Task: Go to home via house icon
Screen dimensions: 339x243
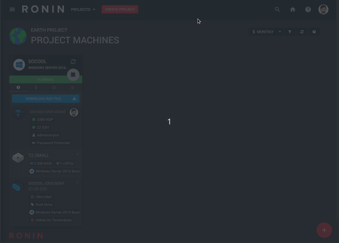Action: point(293,9)
